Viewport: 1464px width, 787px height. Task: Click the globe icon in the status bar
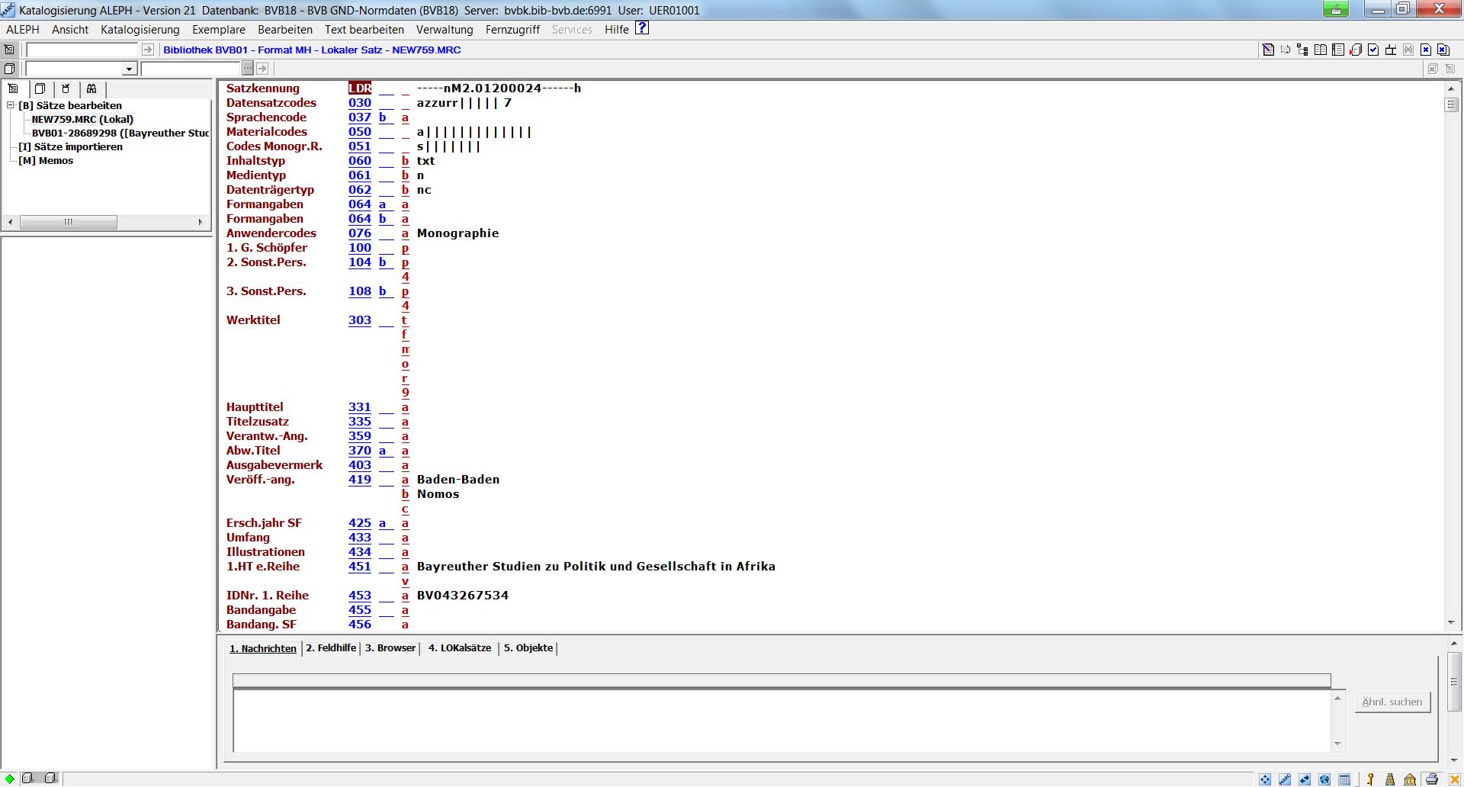[x=1324, y=779]
